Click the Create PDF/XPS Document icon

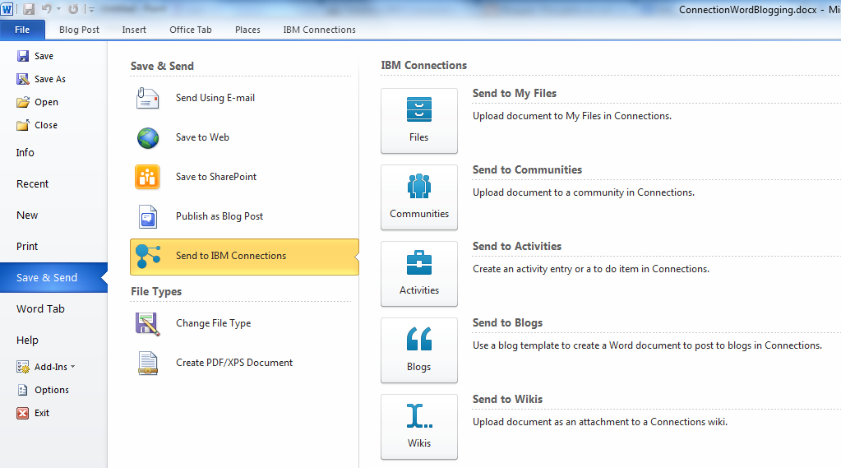[x=147, y=363]
